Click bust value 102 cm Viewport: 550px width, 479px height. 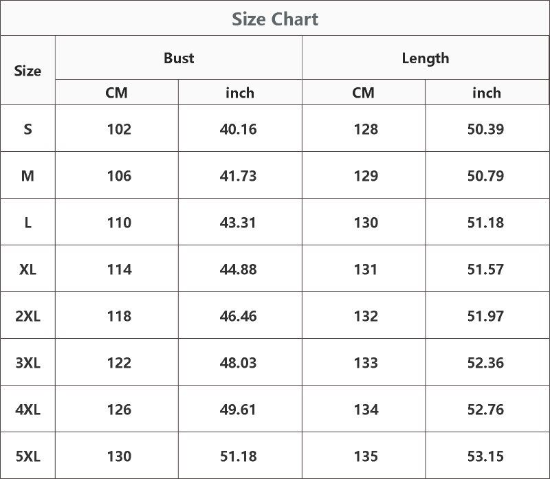pyautogui.click(x=119, y=129)
